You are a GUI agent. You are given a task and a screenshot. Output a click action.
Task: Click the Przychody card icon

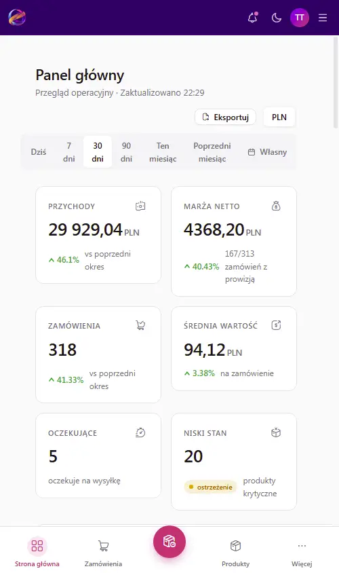click(x=140, y=206)
